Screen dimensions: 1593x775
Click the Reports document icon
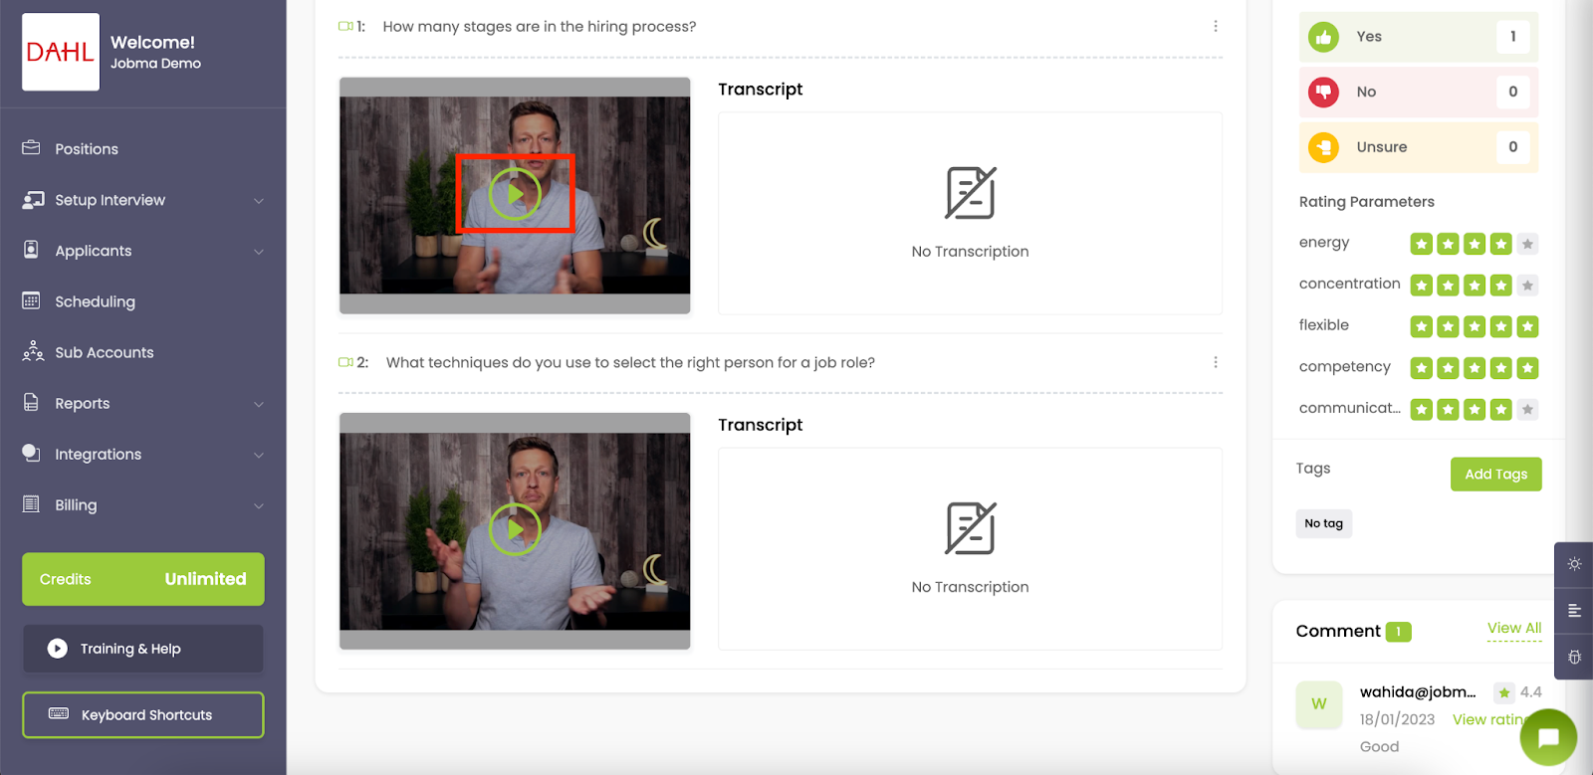point(31,403)
